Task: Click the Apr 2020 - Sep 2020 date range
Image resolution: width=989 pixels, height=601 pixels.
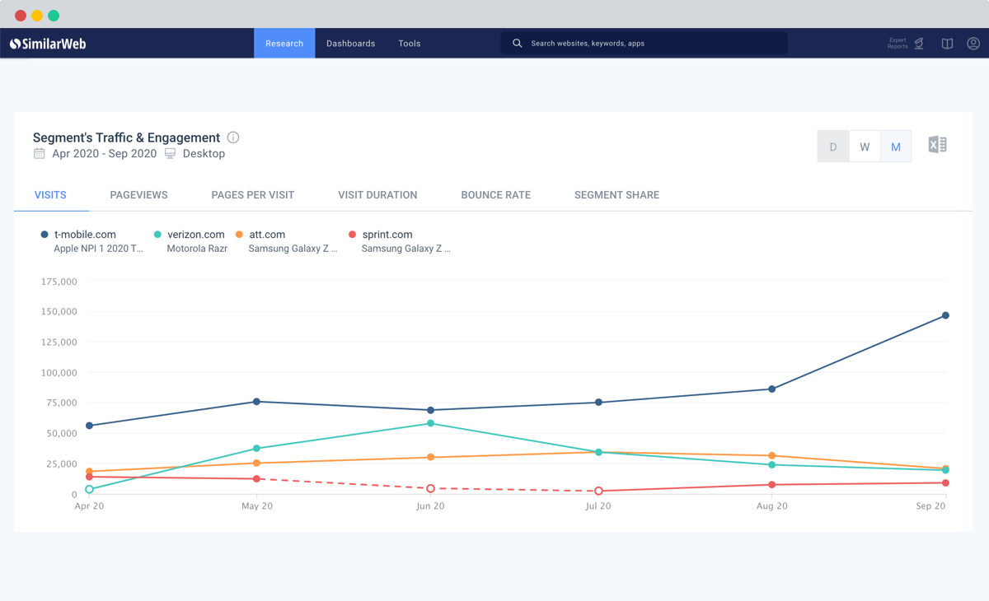Action: (x=104, y=154)
